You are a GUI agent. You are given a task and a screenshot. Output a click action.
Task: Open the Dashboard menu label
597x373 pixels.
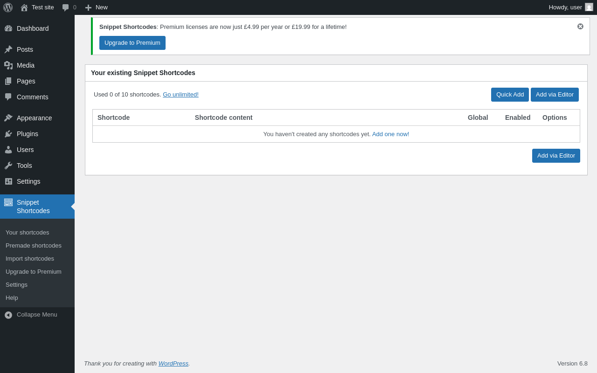33,28
